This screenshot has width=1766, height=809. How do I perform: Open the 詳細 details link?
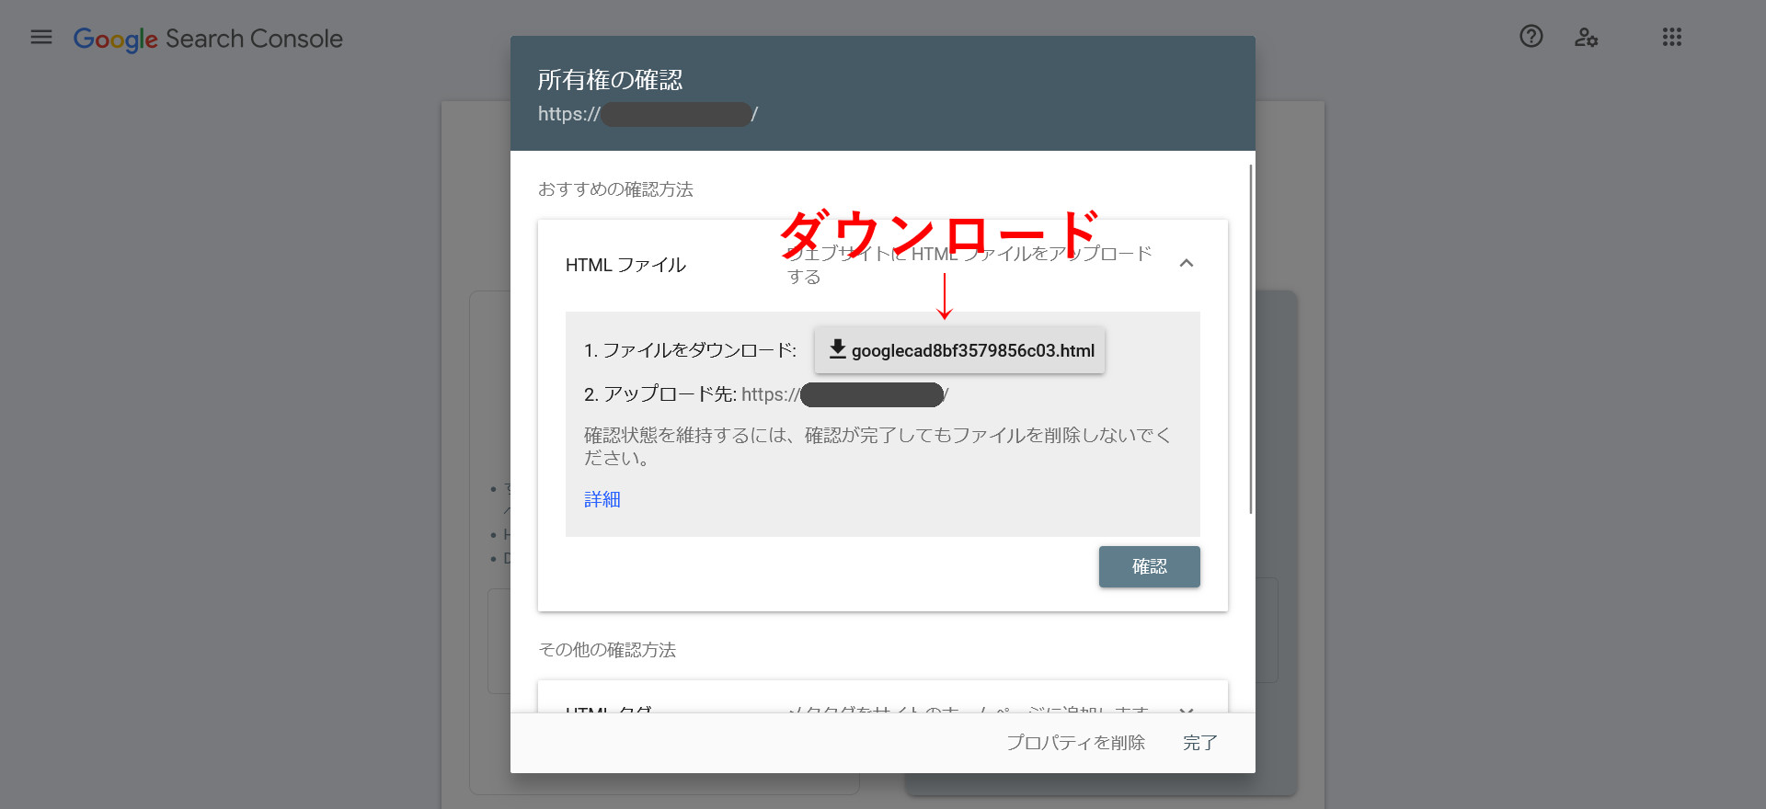(602, 499)
